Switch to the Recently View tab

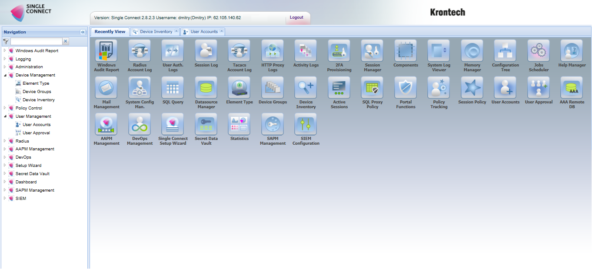(110, 32)
